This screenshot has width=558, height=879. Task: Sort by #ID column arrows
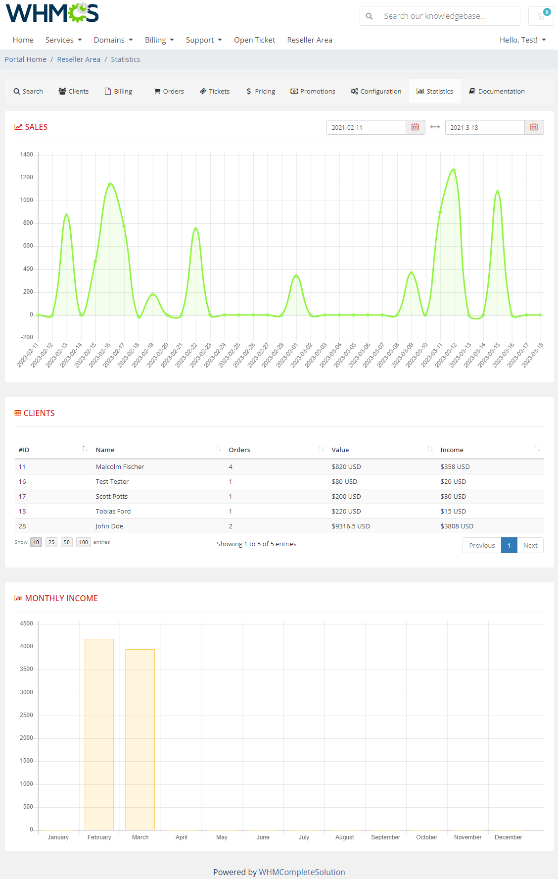[x=85, y=449]
